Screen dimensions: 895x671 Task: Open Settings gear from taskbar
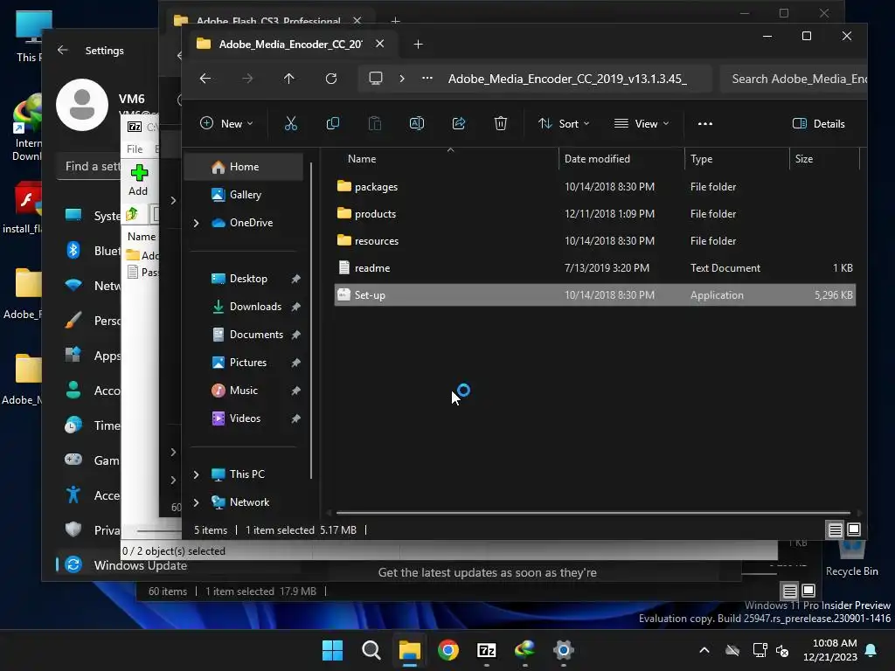point(564,650)
